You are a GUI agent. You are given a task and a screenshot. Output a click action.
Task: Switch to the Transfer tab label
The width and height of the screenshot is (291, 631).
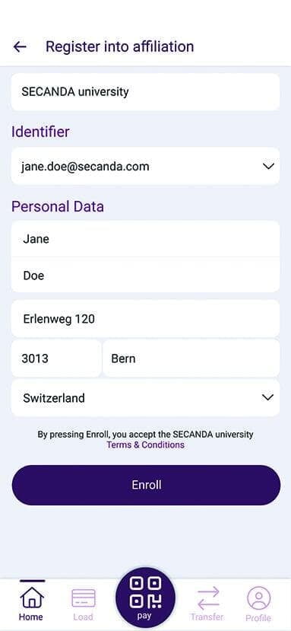point(207,617)
